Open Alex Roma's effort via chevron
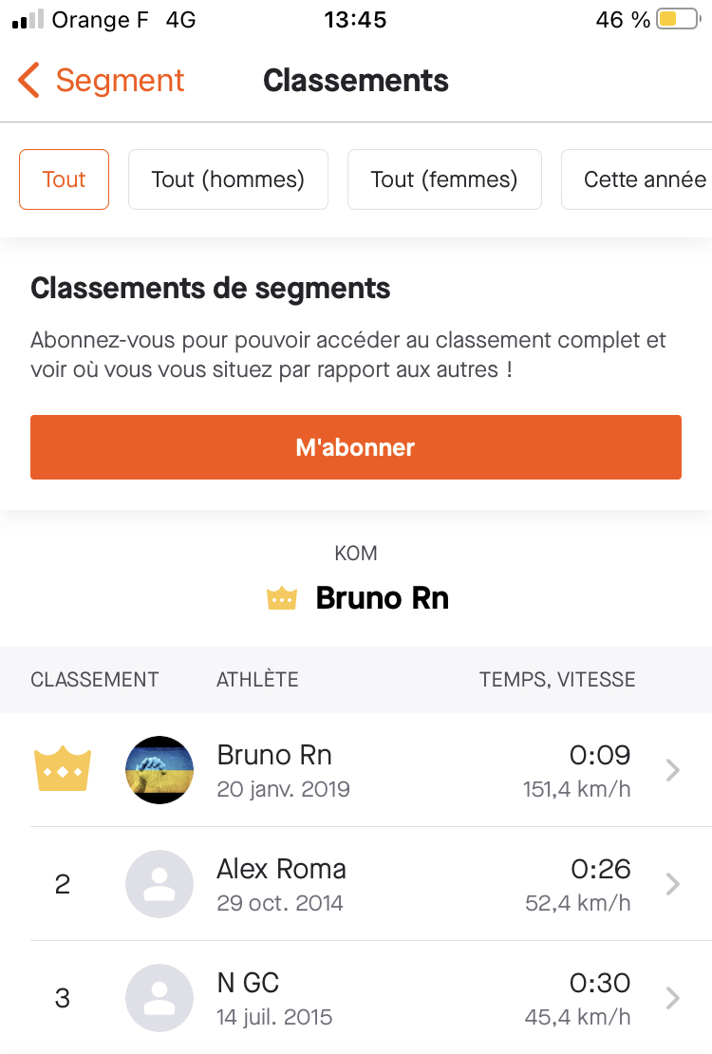Image resolution: width=712 pixels, height=1054 pixels. coord(673,884)
